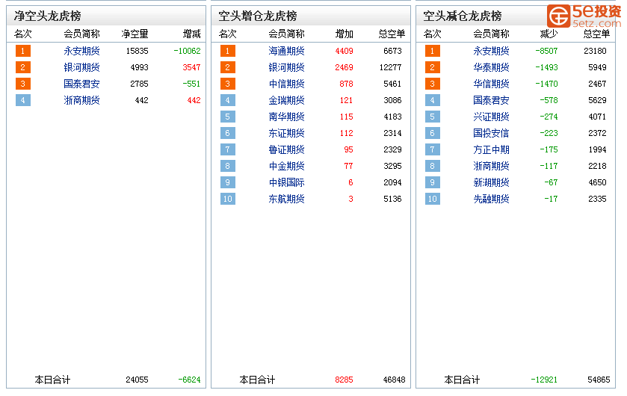Screen dimensions: 627x396
Task: Open 东证期货 in 空头增仓龙虎榜
Action: coord(286,133)
